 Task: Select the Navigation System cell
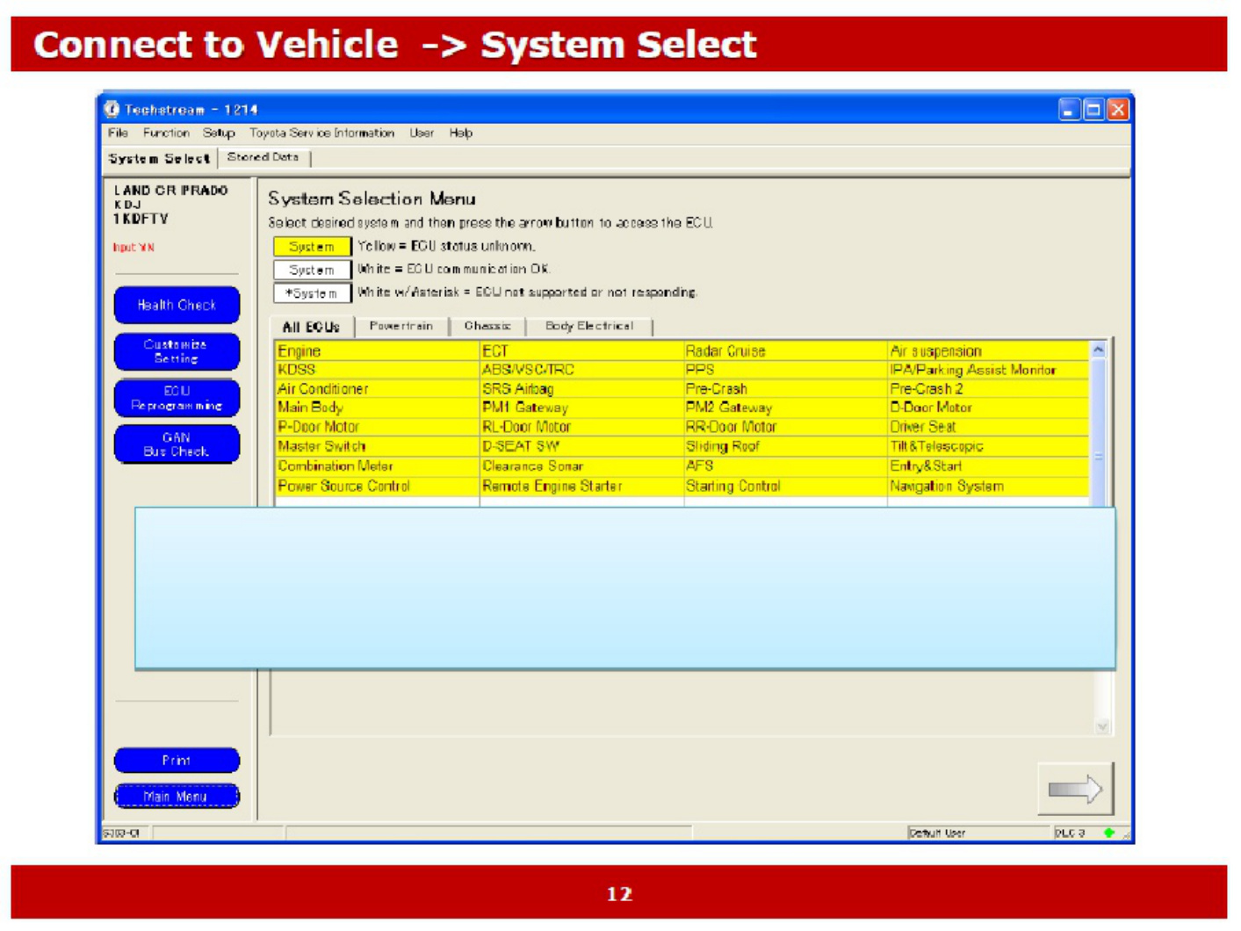[989, 487]
